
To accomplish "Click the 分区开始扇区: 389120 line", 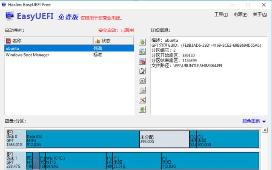I will point(173,55).
